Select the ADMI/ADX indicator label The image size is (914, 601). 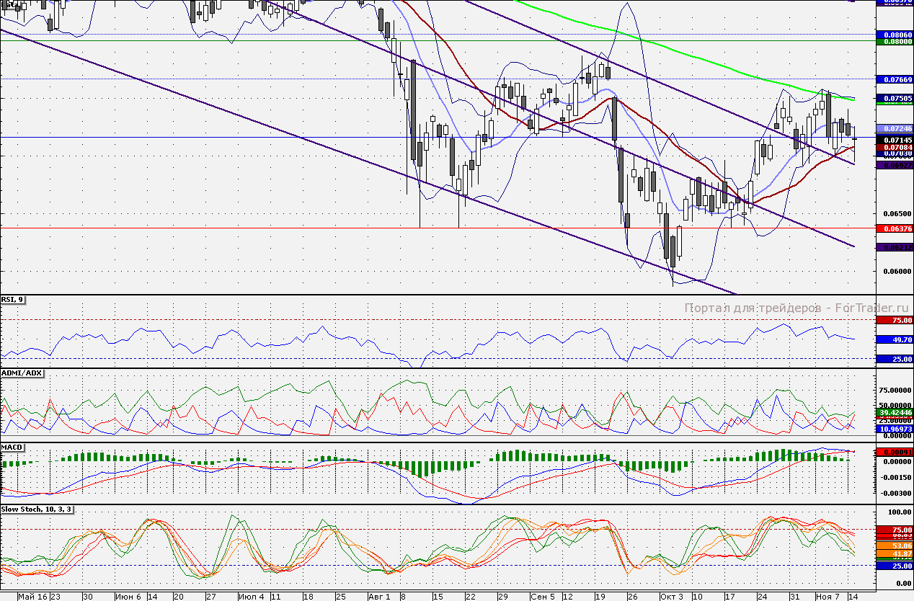pyautogui.click(x=23, y=373)
